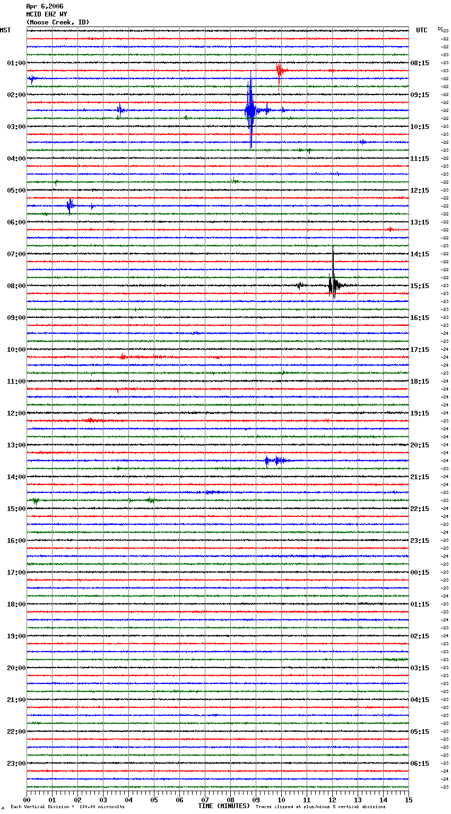Click the '08:15' UTC time label
Screen dimensions: 451x814
(420, 63)
